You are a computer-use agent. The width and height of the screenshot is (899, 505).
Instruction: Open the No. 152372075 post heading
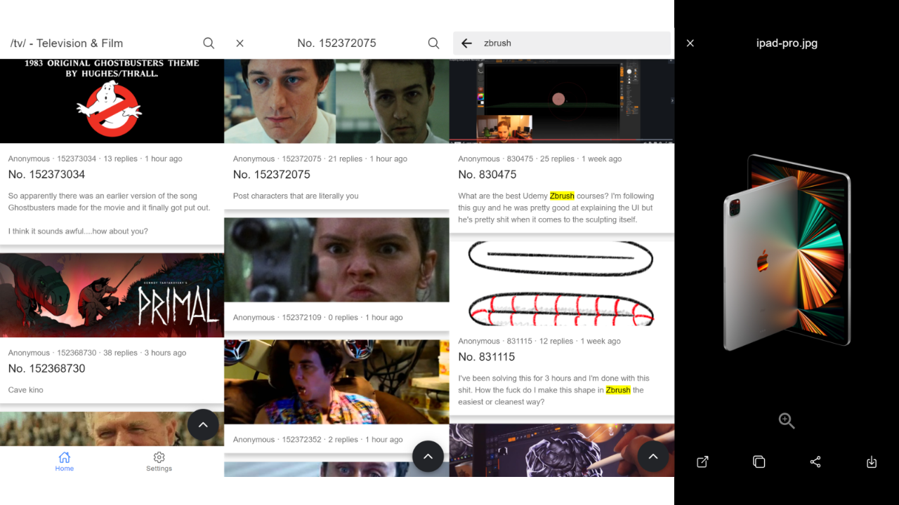(x=271, y=175)
